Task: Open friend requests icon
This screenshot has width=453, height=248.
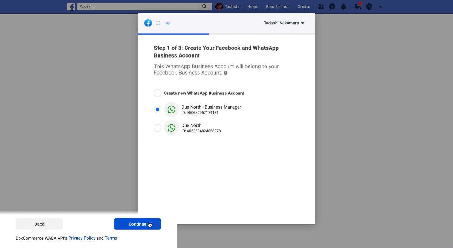Action: coord(321,7)
